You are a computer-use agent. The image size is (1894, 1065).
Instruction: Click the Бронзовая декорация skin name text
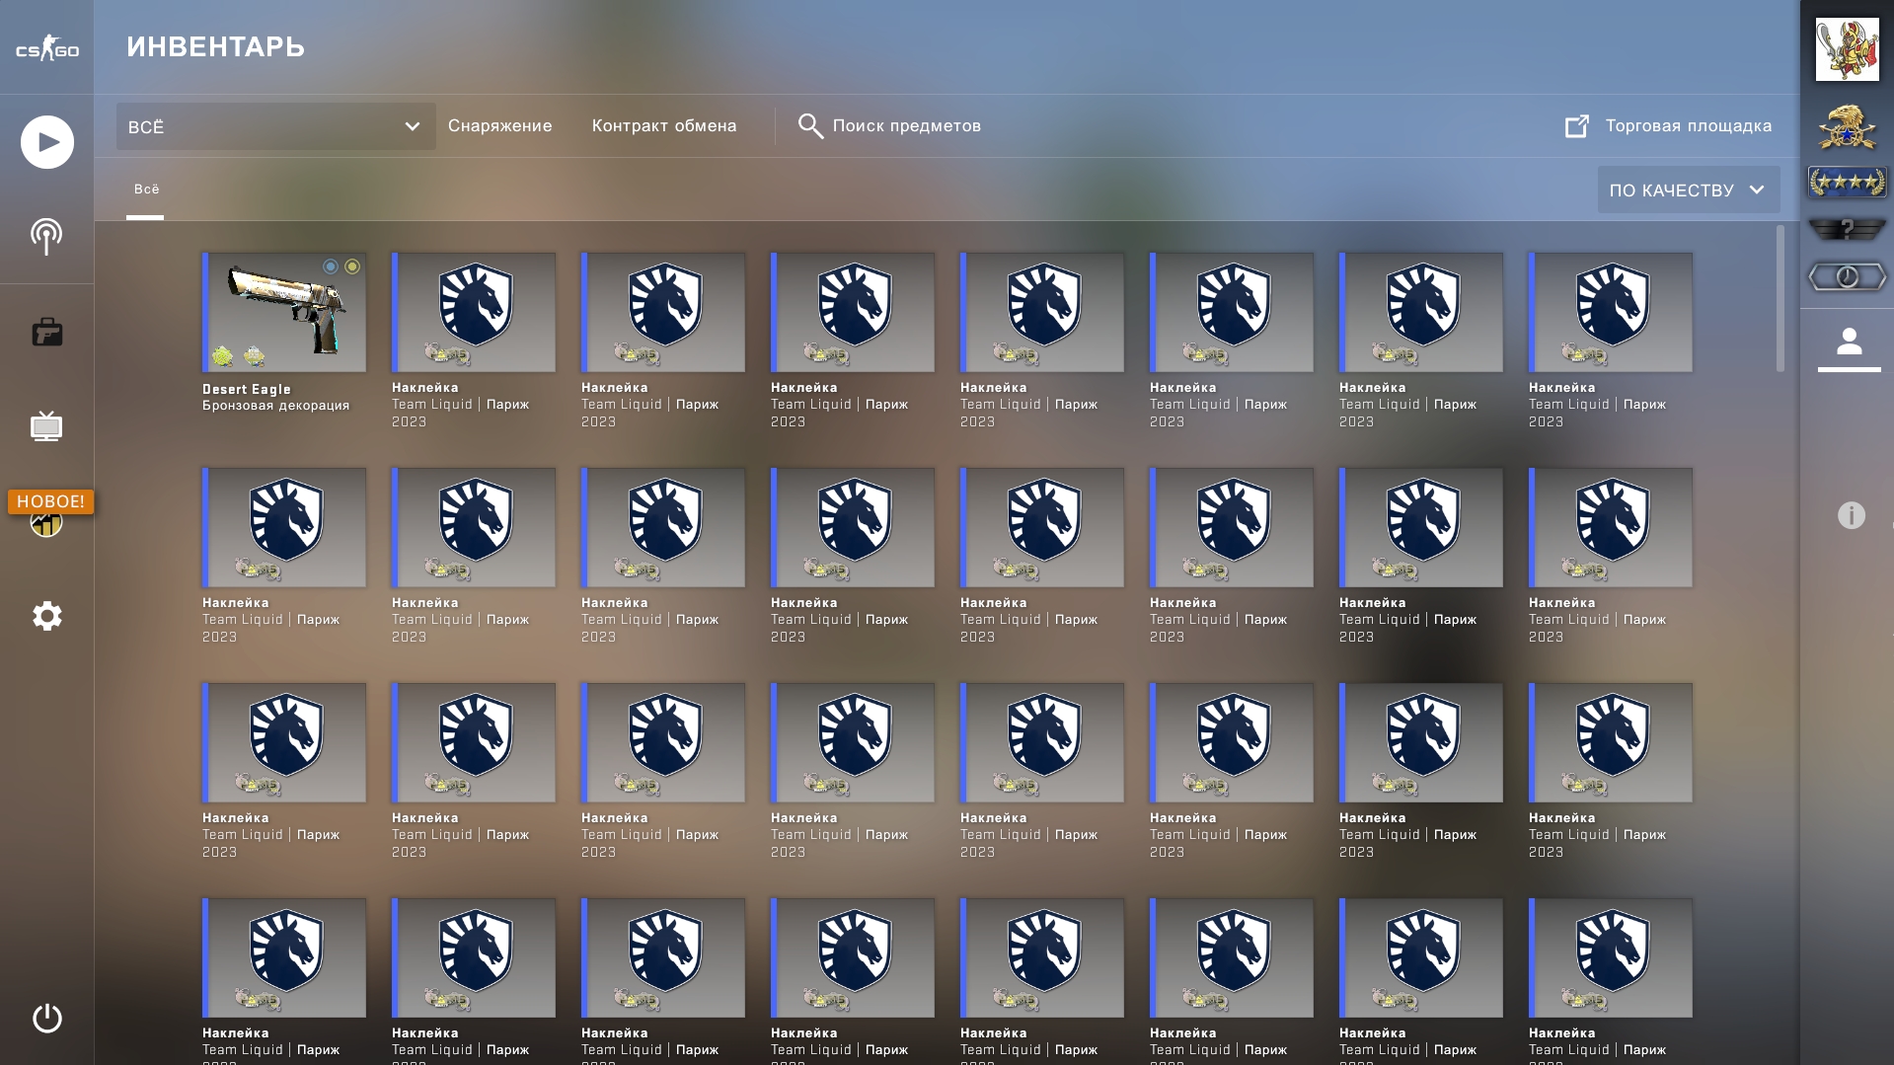point(276,406)
